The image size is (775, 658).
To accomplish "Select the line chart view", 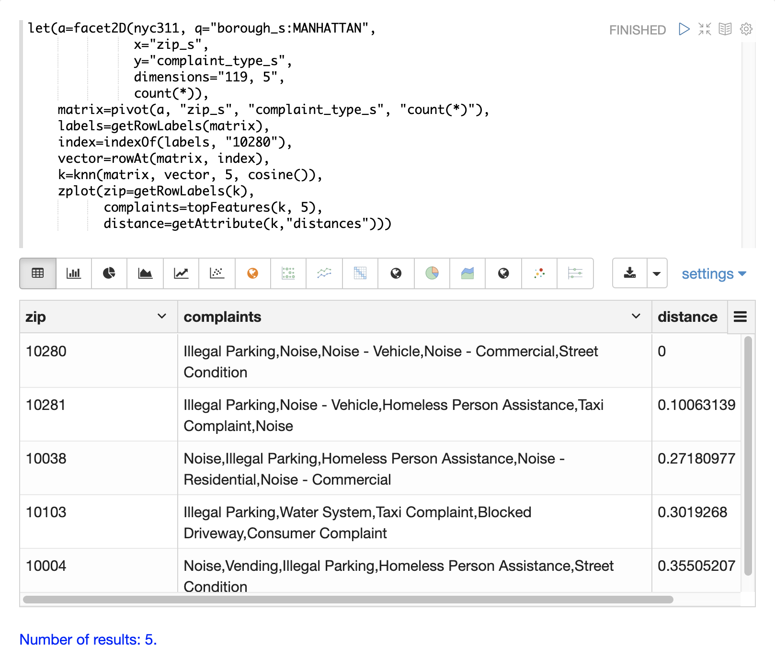I will click(x=181, y=273).
